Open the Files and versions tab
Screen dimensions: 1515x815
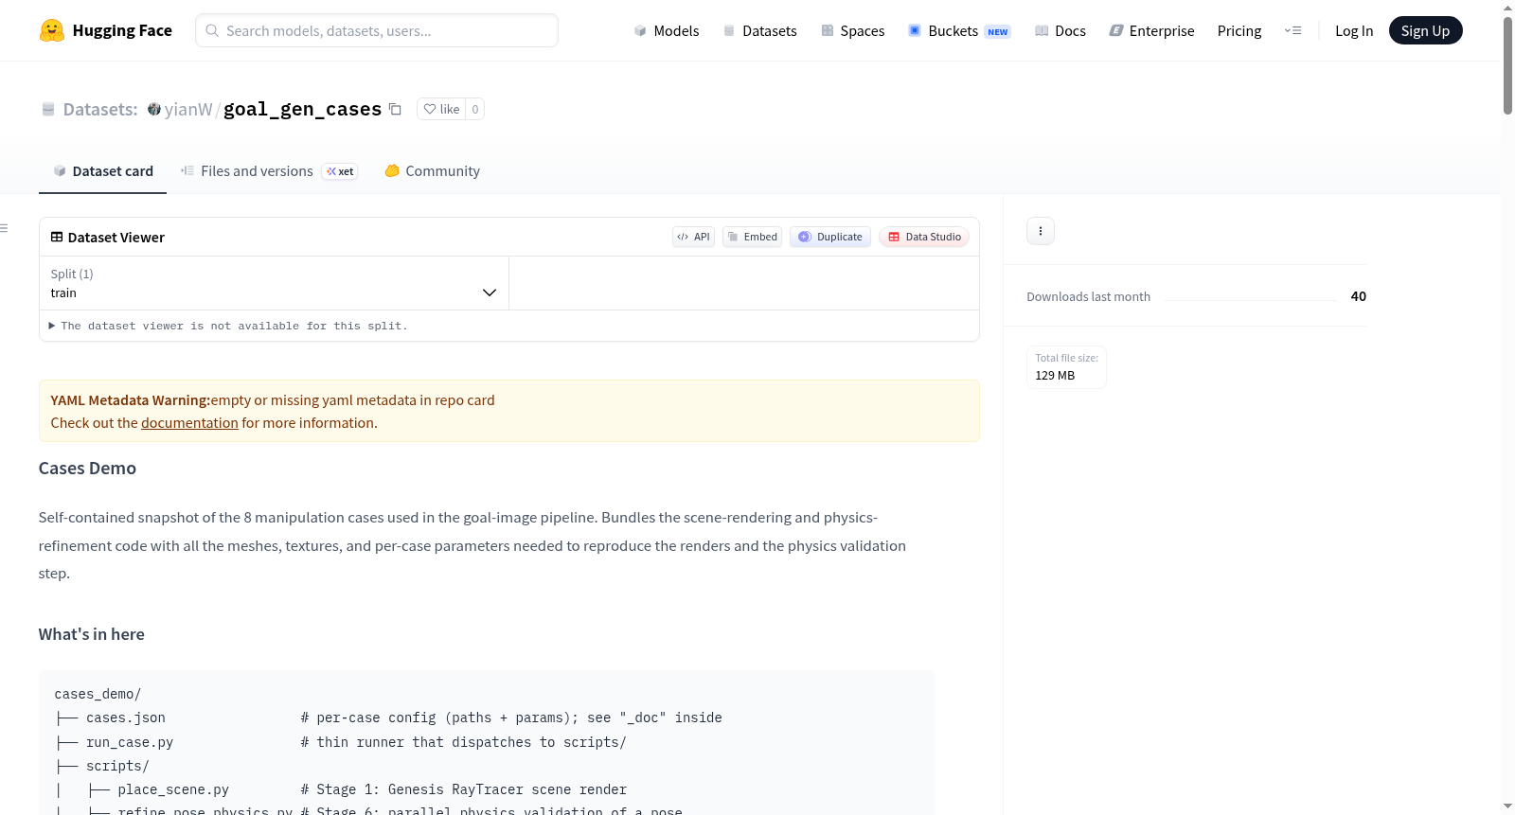point(269,171)
